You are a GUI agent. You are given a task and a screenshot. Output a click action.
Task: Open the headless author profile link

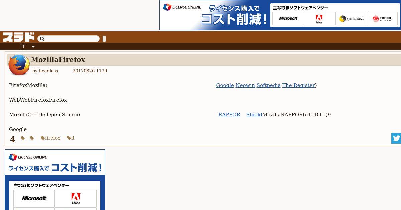(48, 71)
